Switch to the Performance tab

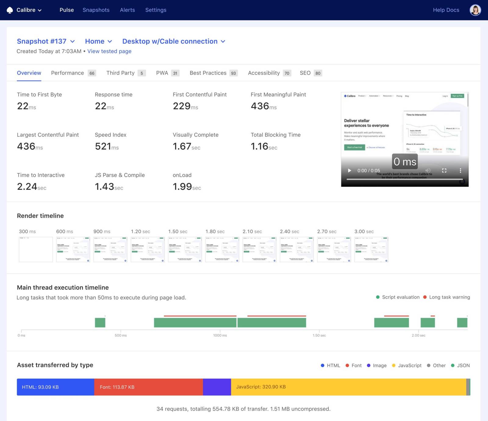74,73
